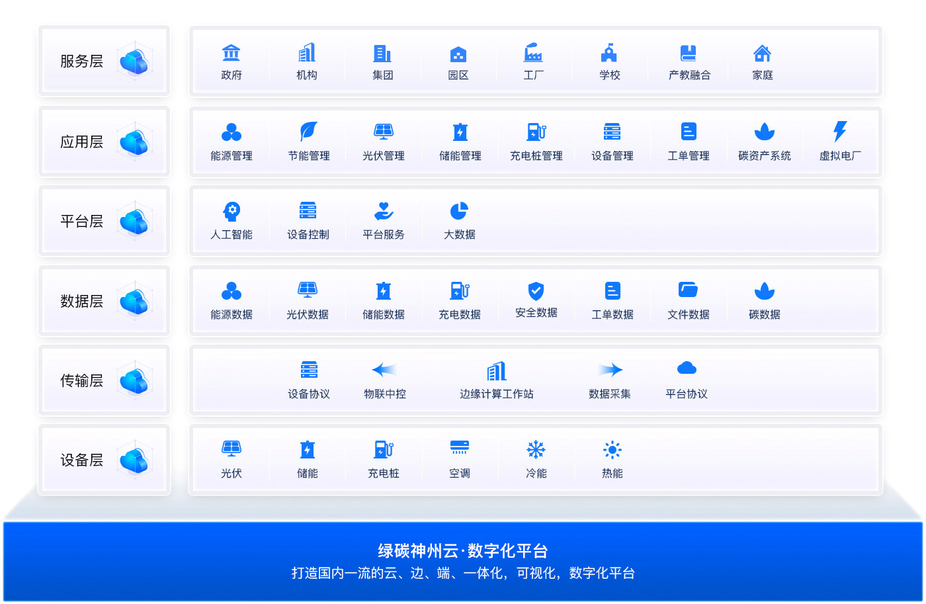Image resolution: width=926 pixels, height=604 pixels.
Task: Click the 数据采集 right arrow icon
Action: (610, 370)
